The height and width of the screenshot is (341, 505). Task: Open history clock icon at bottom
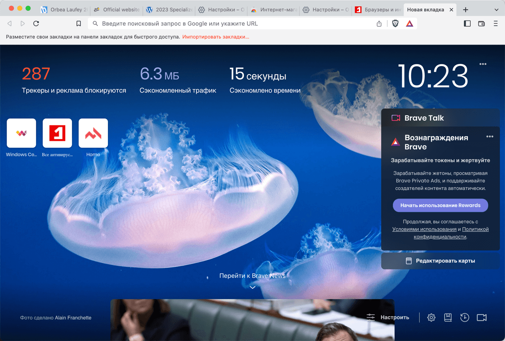click(x=465, y=318)
